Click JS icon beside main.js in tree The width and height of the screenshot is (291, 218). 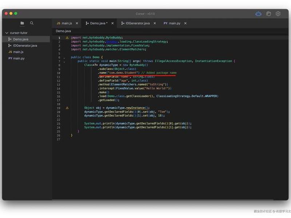[x=10, y=52]
